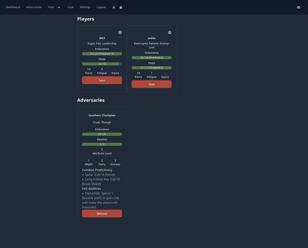The image size is (308, 248).
Task: Open the Discord icon link
Action: coord(298,7)
